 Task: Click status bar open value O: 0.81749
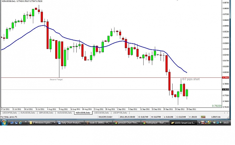pyautogui.click(x=143, y=117)
